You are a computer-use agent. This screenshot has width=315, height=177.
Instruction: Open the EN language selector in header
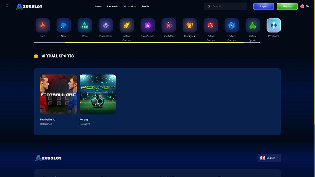(x=305, y=6)
